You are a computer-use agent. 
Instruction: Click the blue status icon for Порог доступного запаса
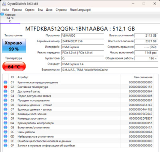tap(6, 96)
